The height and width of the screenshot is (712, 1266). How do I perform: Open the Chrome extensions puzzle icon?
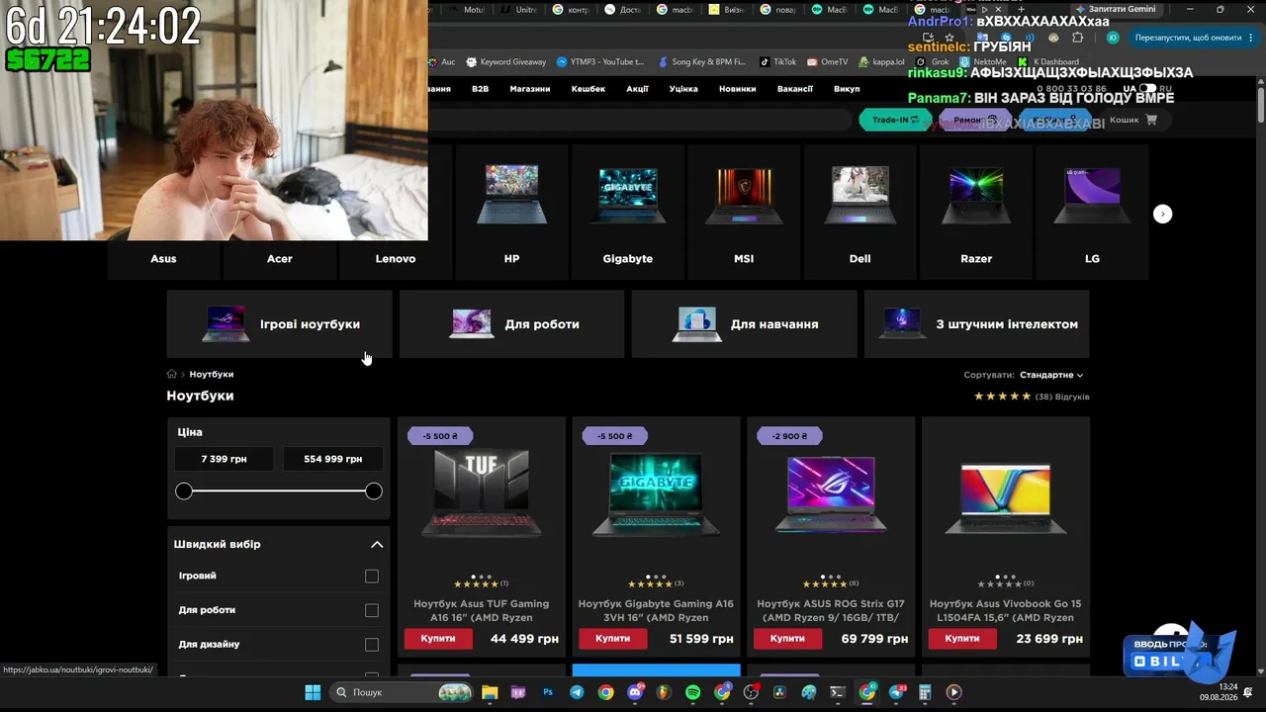pos(1077,38)
